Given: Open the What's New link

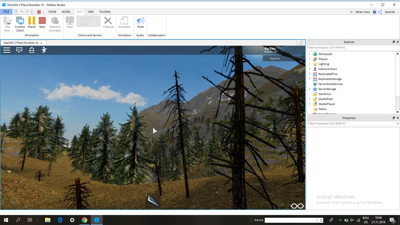Looking at the screenshot, I should [363, 12].
